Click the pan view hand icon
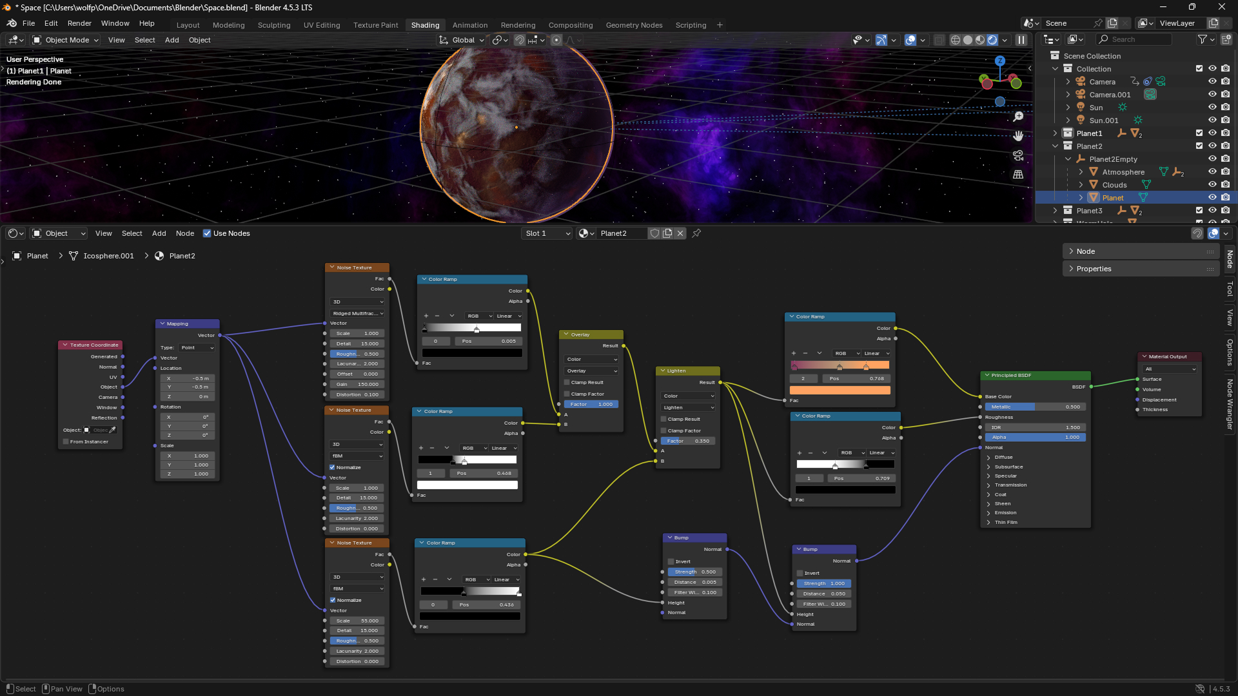This screenshot has height=696, width=1238. [x=1018, y=136]
